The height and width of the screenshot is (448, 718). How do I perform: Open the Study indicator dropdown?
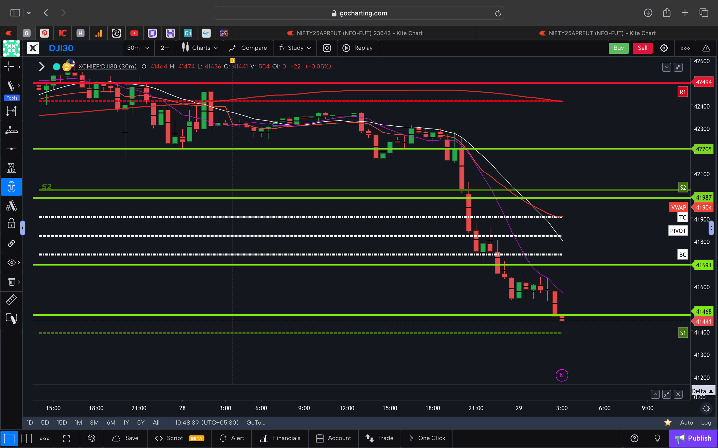(295, 48)
